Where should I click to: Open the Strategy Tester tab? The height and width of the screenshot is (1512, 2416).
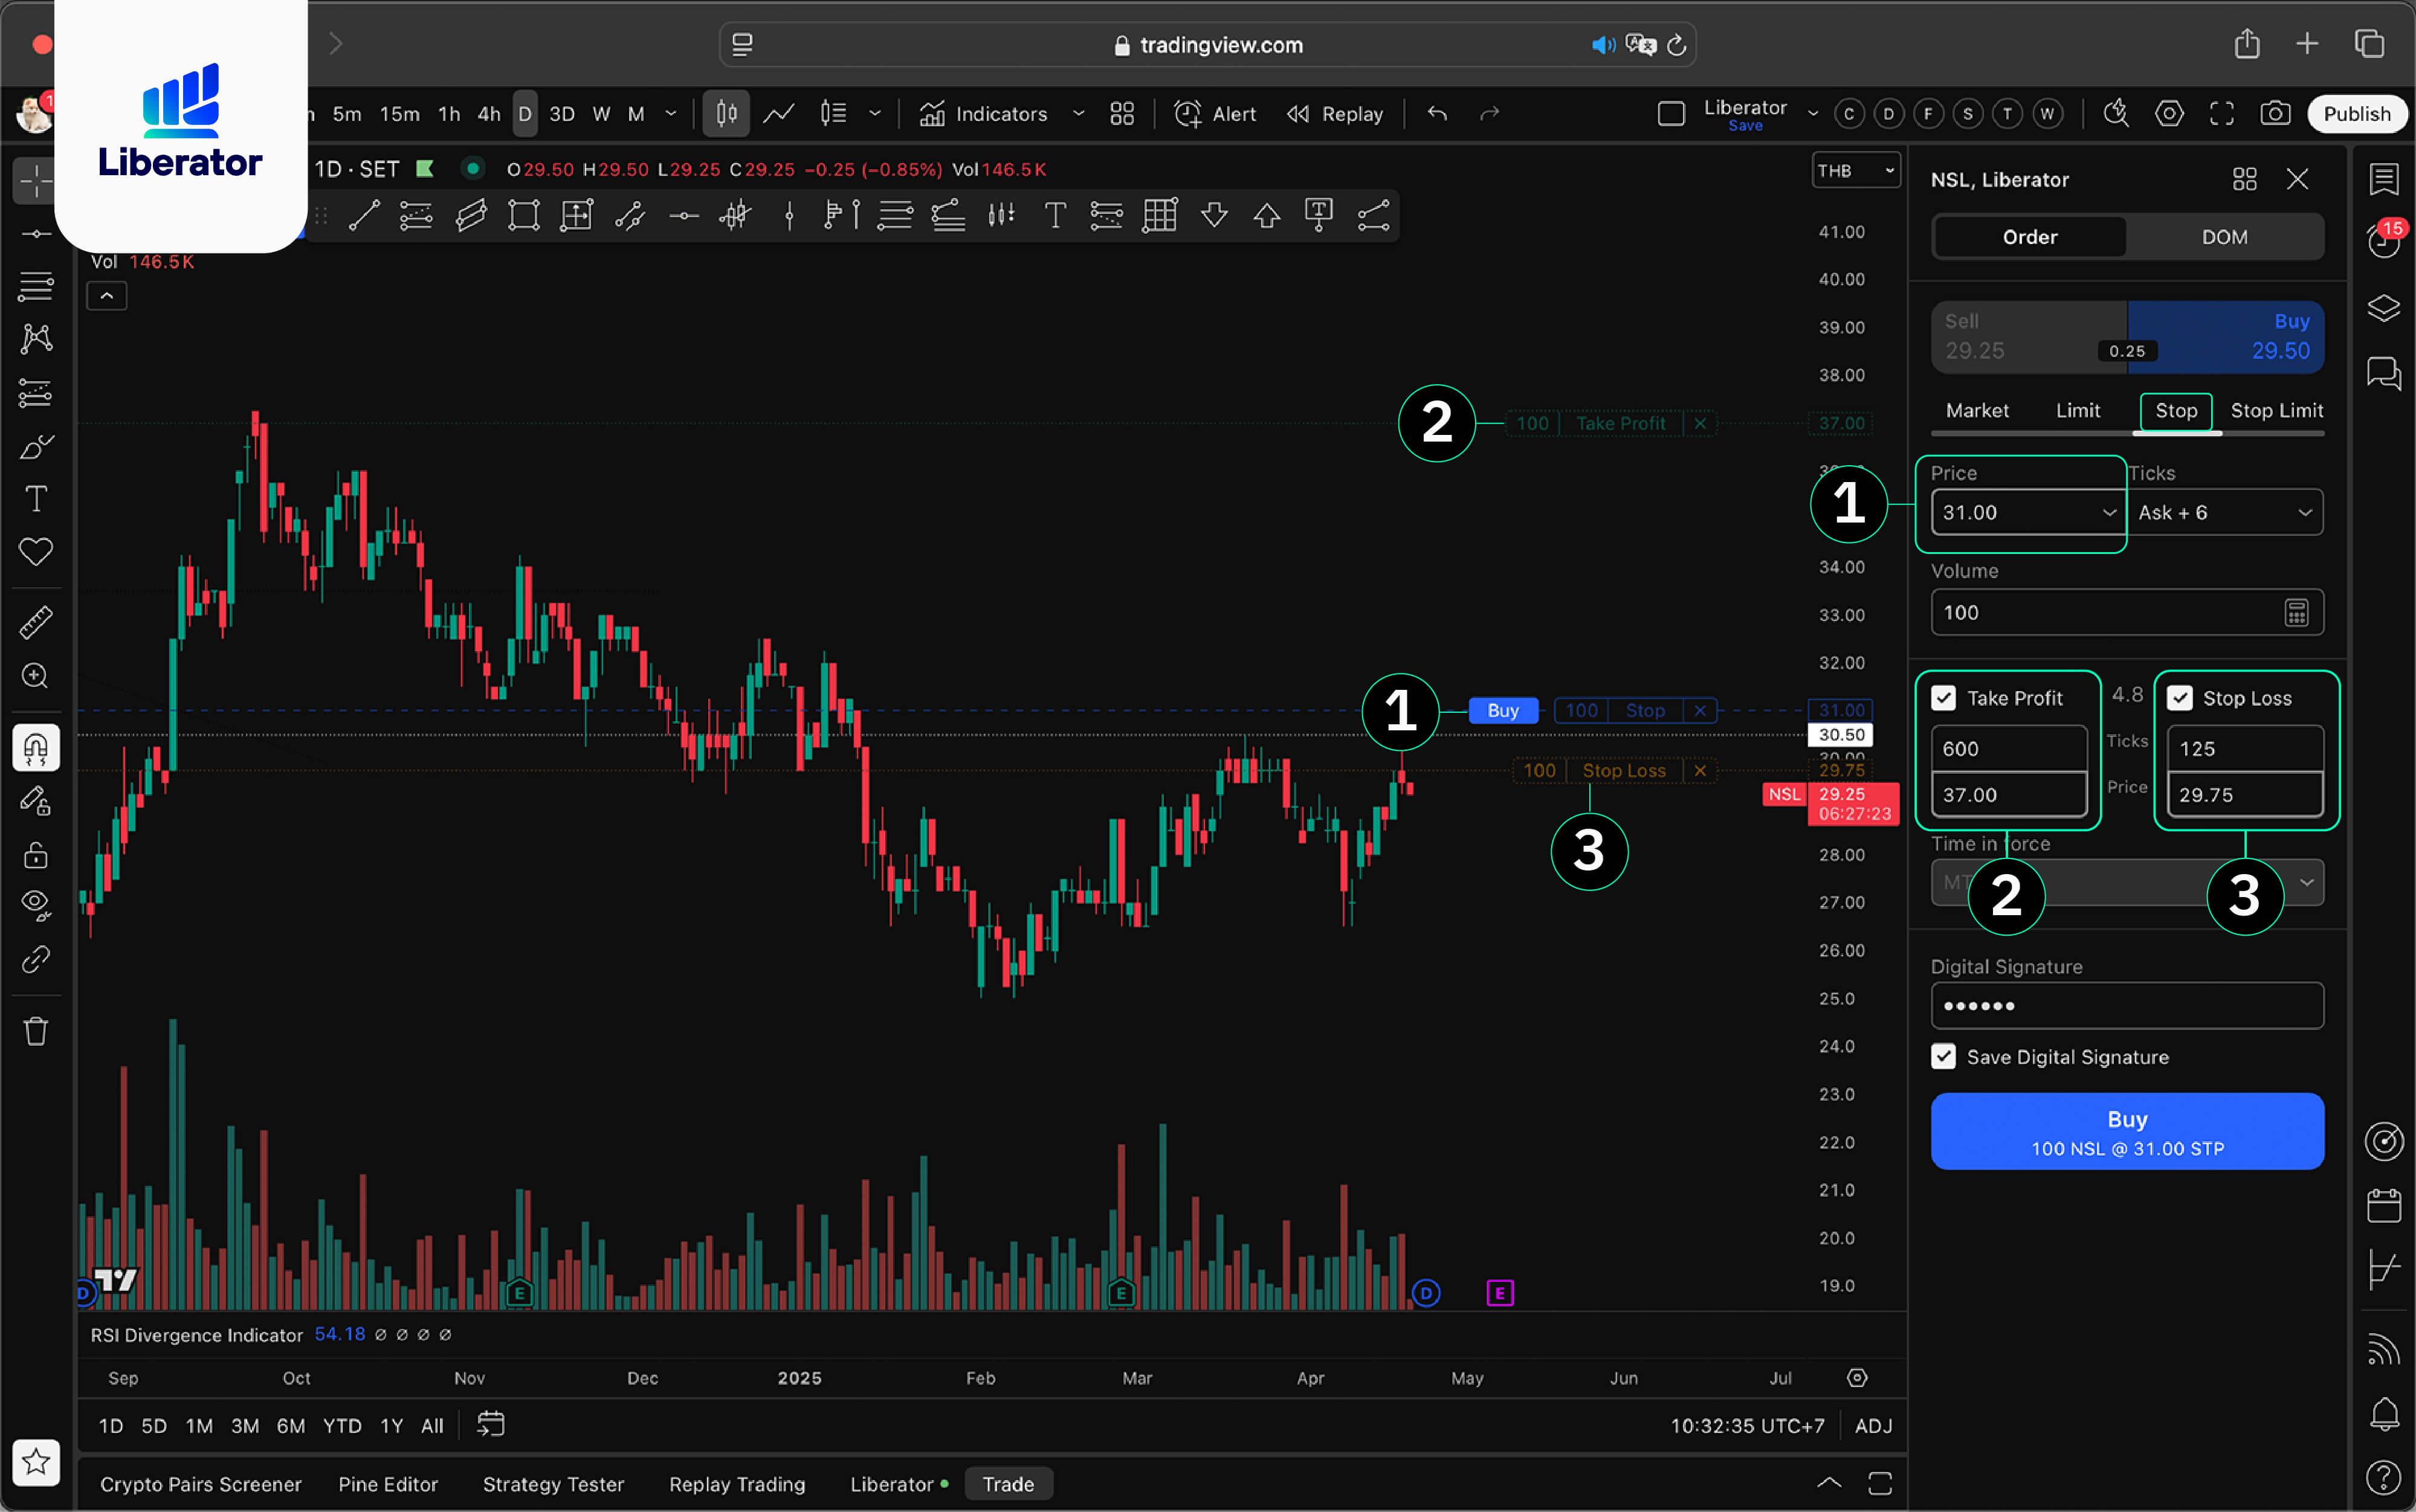click(553, 1484)
